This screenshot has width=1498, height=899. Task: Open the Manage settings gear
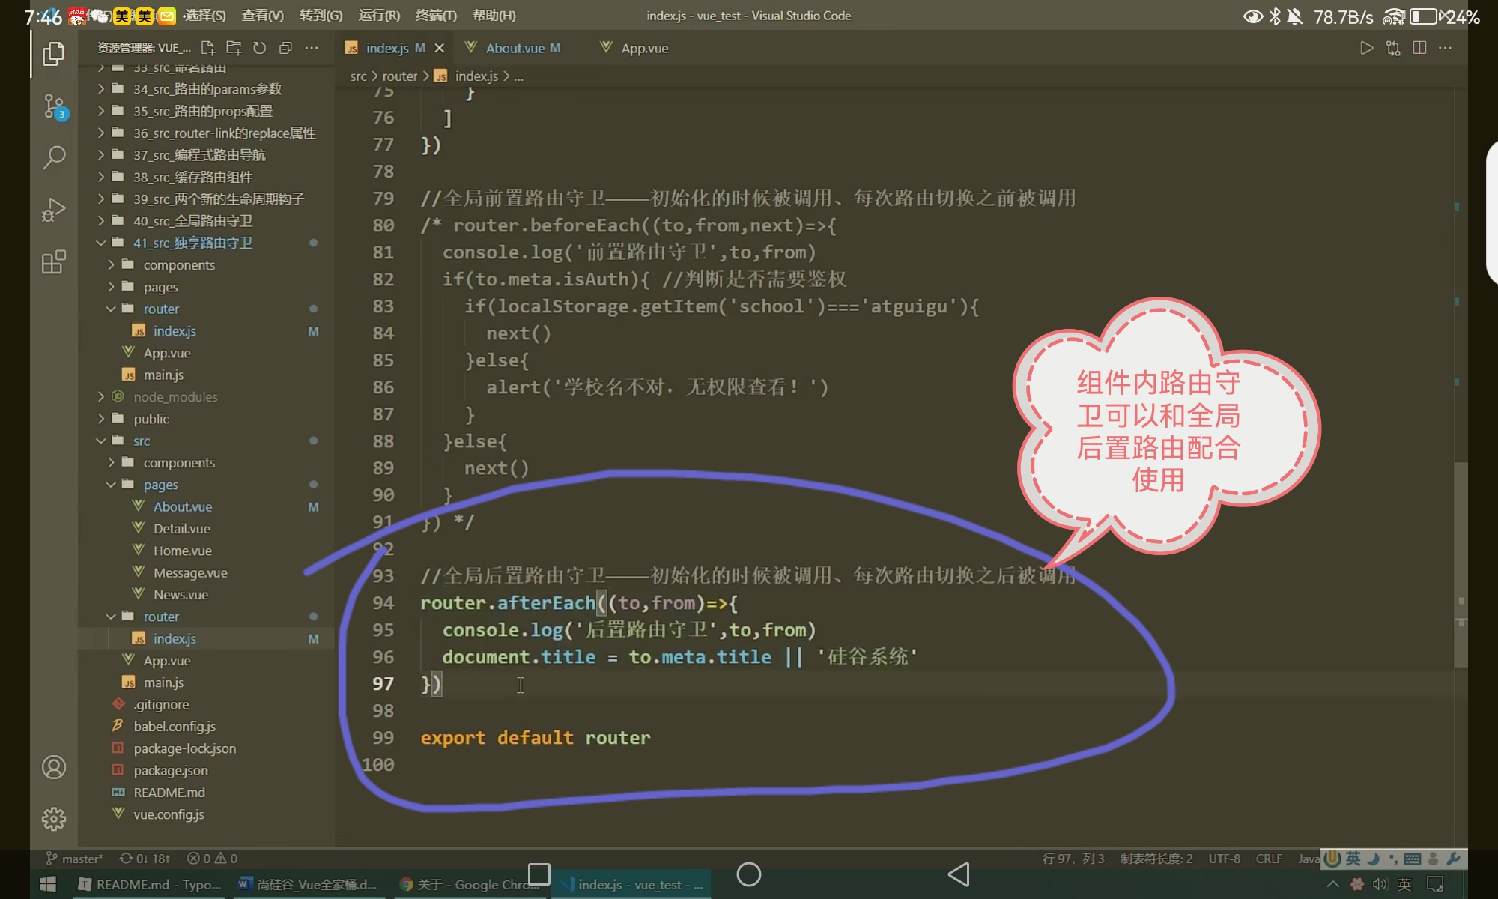(x=54, y=819)
